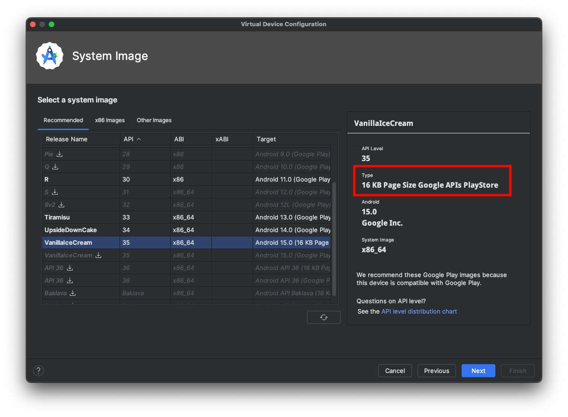Switch to the Other Images tab
Viewport: 568px width, 417px height.
(154, 120)
